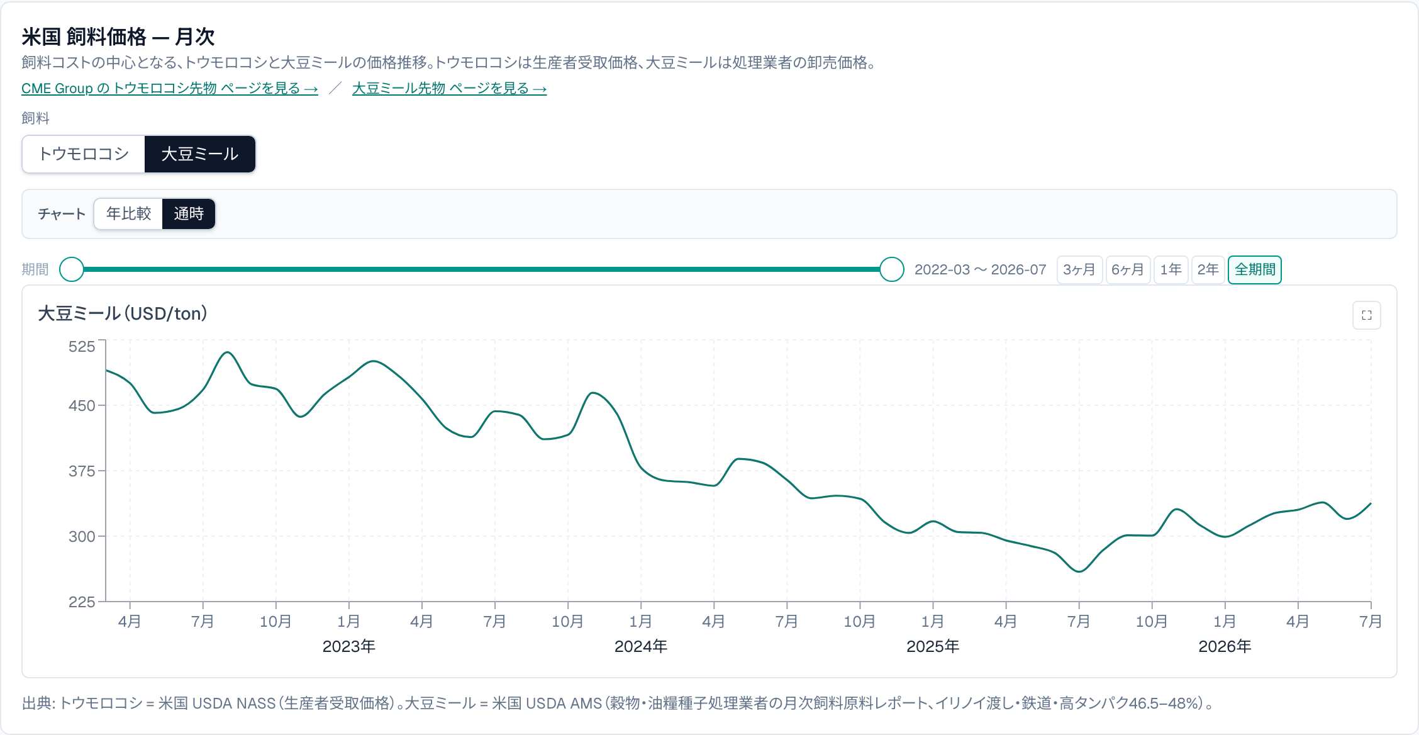1419x735 pixels.
Task: Select the トウモロコシ feed option
Action: [84, 154]
